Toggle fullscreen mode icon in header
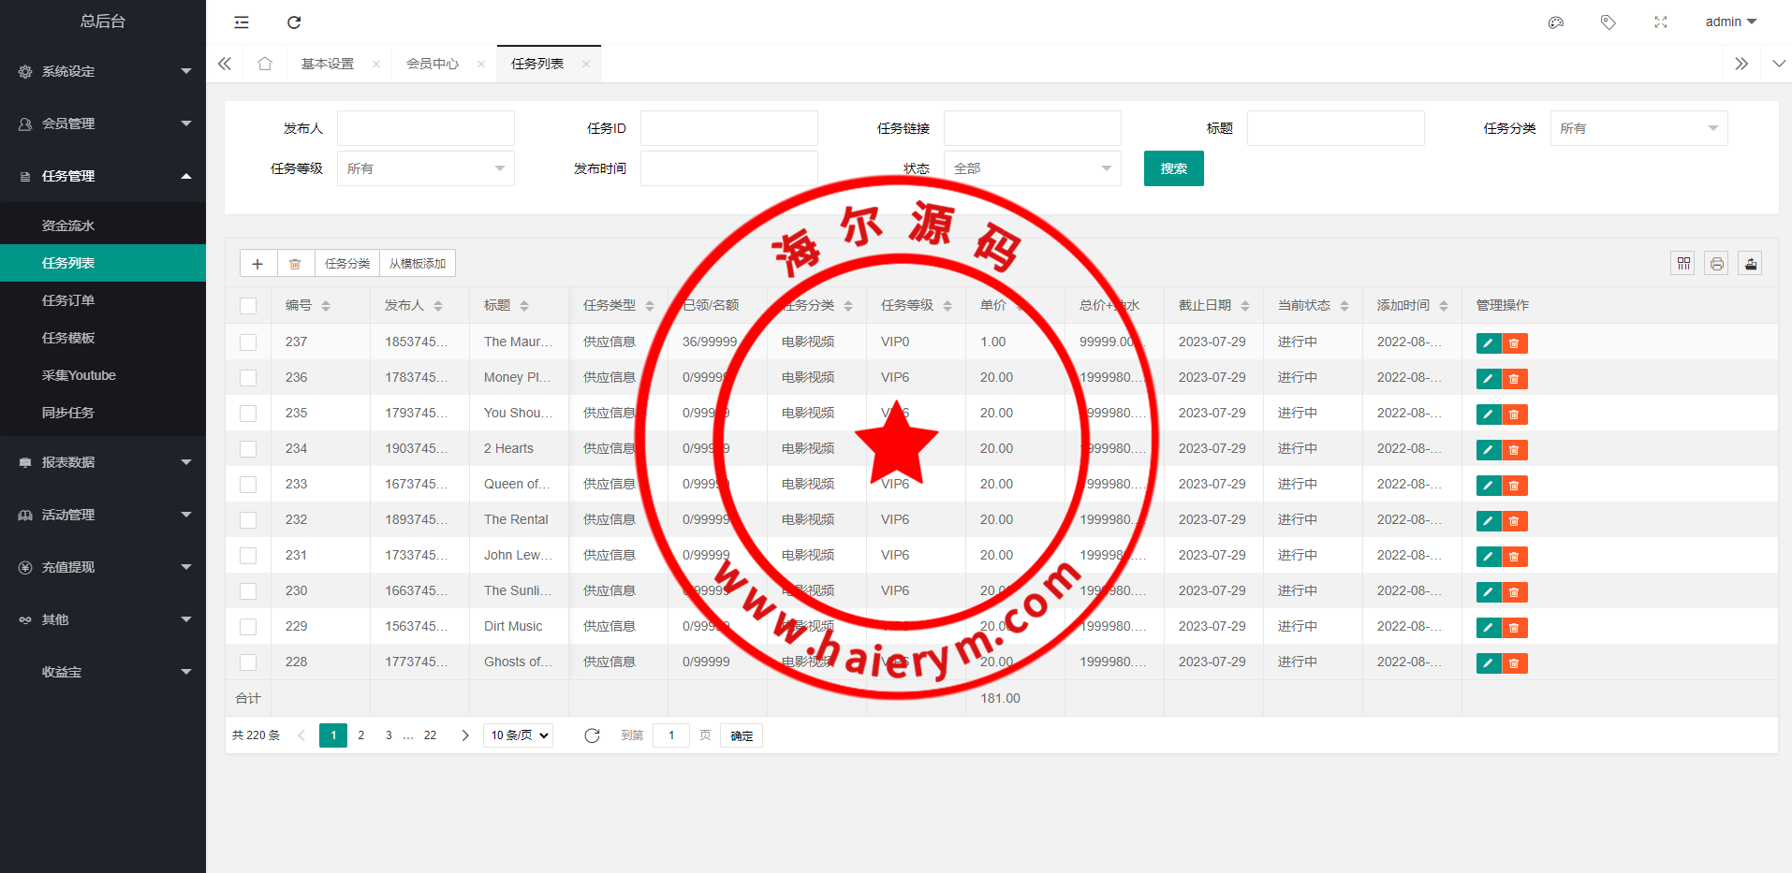 (x=1660, y=22)
